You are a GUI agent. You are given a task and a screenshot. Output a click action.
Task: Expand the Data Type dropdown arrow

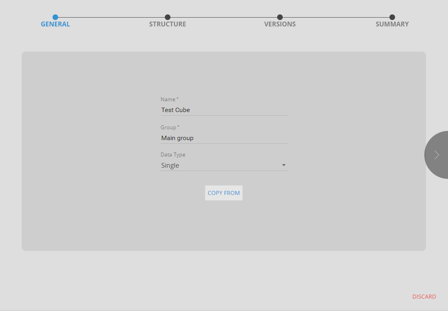pos(284,165)
